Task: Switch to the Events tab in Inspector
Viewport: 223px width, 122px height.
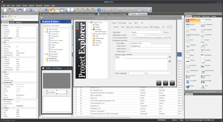Action: coord(12,23)
